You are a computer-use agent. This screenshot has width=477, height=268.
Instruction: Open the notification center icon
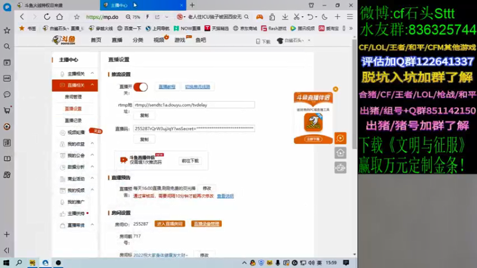pos(346,263)
